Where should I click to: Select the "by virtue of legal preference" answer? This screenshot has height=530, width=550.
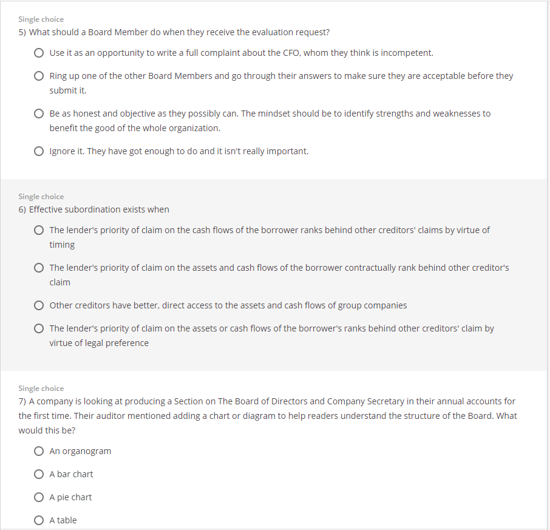39,328
